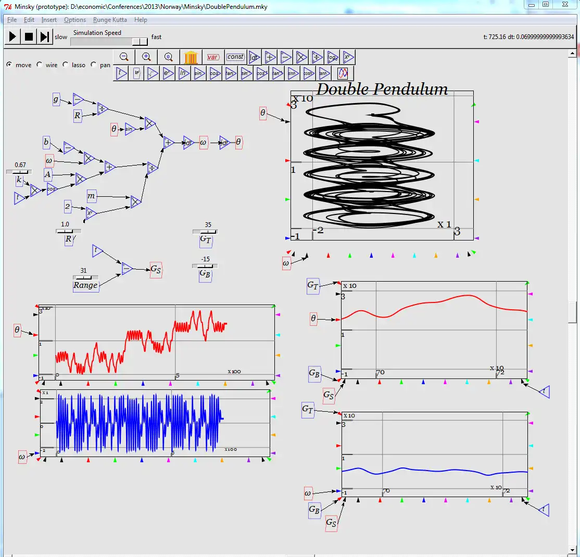This screenshot has height=557, width=580.
Task: Select the wire radio button
Action: pyautogui.click(x=39, y=65)
